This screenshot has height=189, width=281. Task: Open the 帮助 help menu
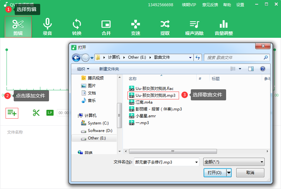point(227,5)
